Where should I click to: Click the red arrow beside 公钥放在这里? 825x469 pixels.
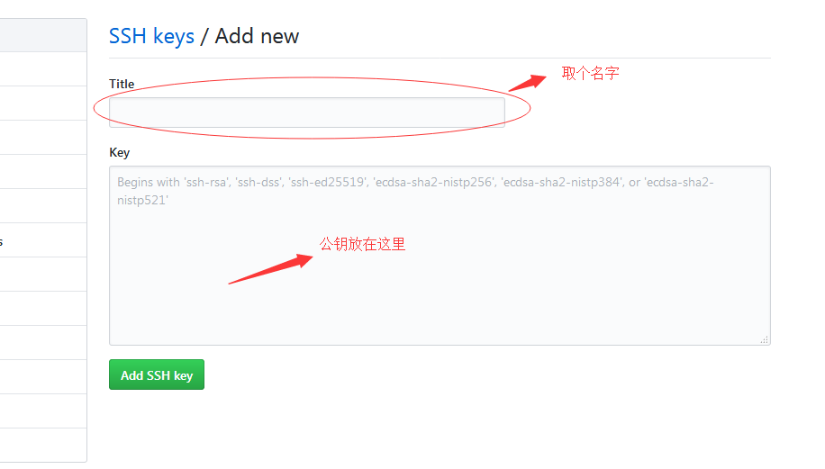(270, 269)
